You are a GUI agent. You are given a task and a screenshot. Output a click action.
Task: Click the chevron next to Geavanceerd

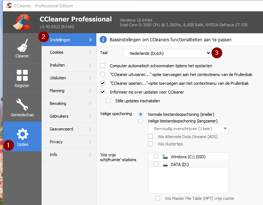pos(90,129)
